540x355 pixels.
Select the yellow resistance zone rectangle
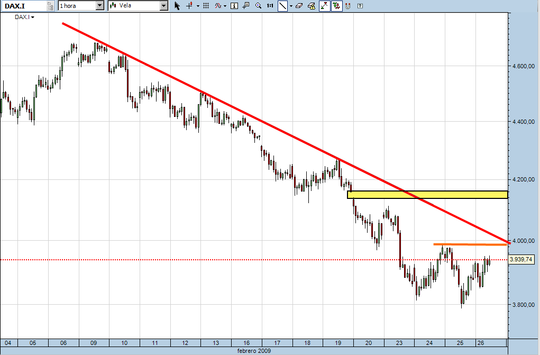click(x=427, y=195)
